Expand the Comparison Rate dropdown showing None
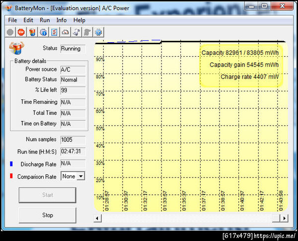Viewport: 298px width, 241px height. tap(81, 176)
